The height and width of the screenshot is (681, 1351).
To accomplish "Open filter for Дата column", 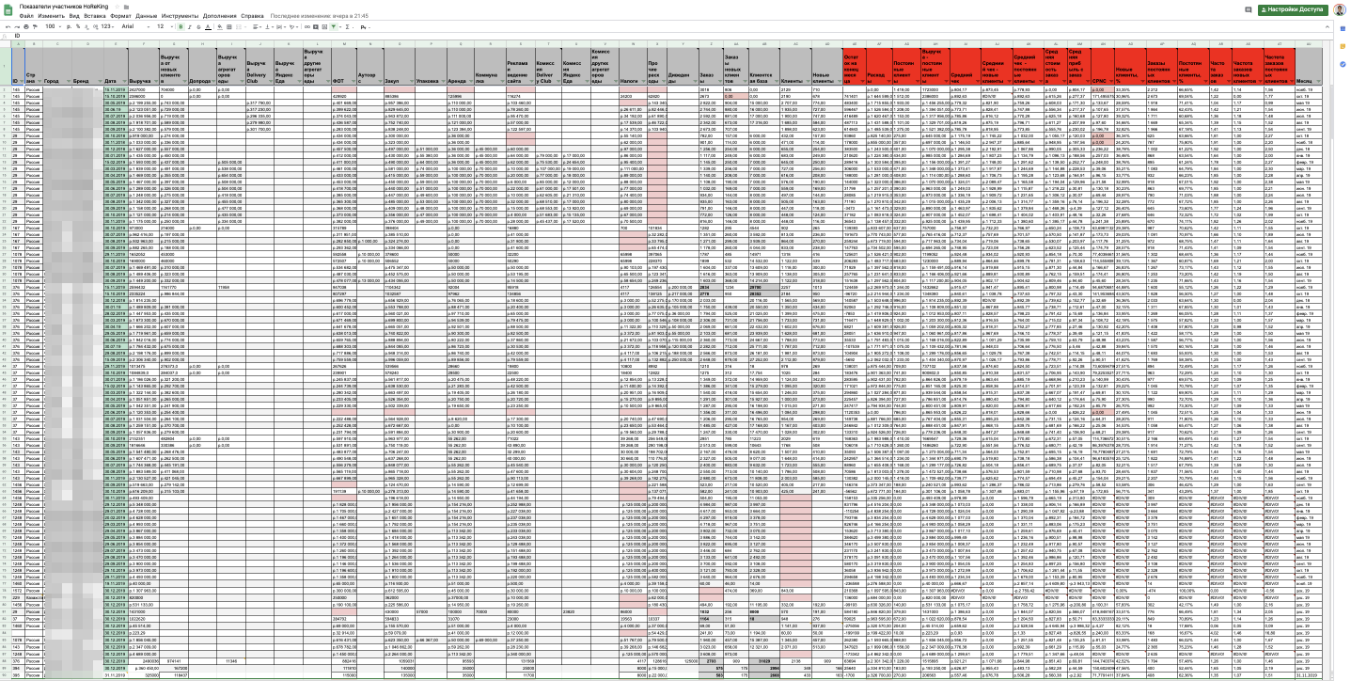I will pos(124,81).
